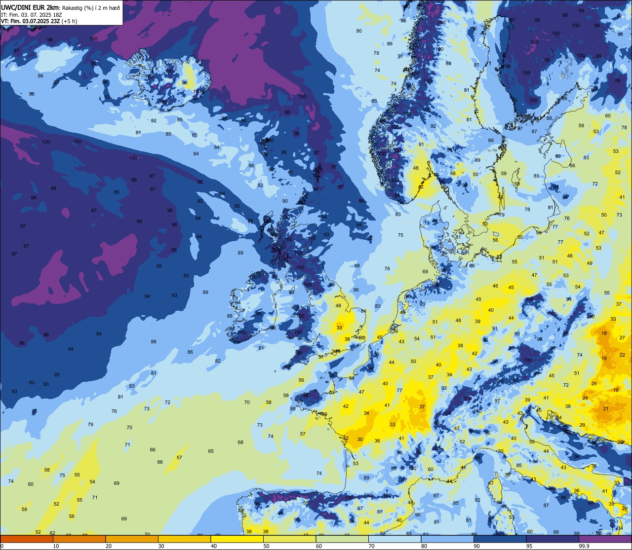Click the legend label '99.9'
This screenshot has height=550, width=632.
click(584, 546)
